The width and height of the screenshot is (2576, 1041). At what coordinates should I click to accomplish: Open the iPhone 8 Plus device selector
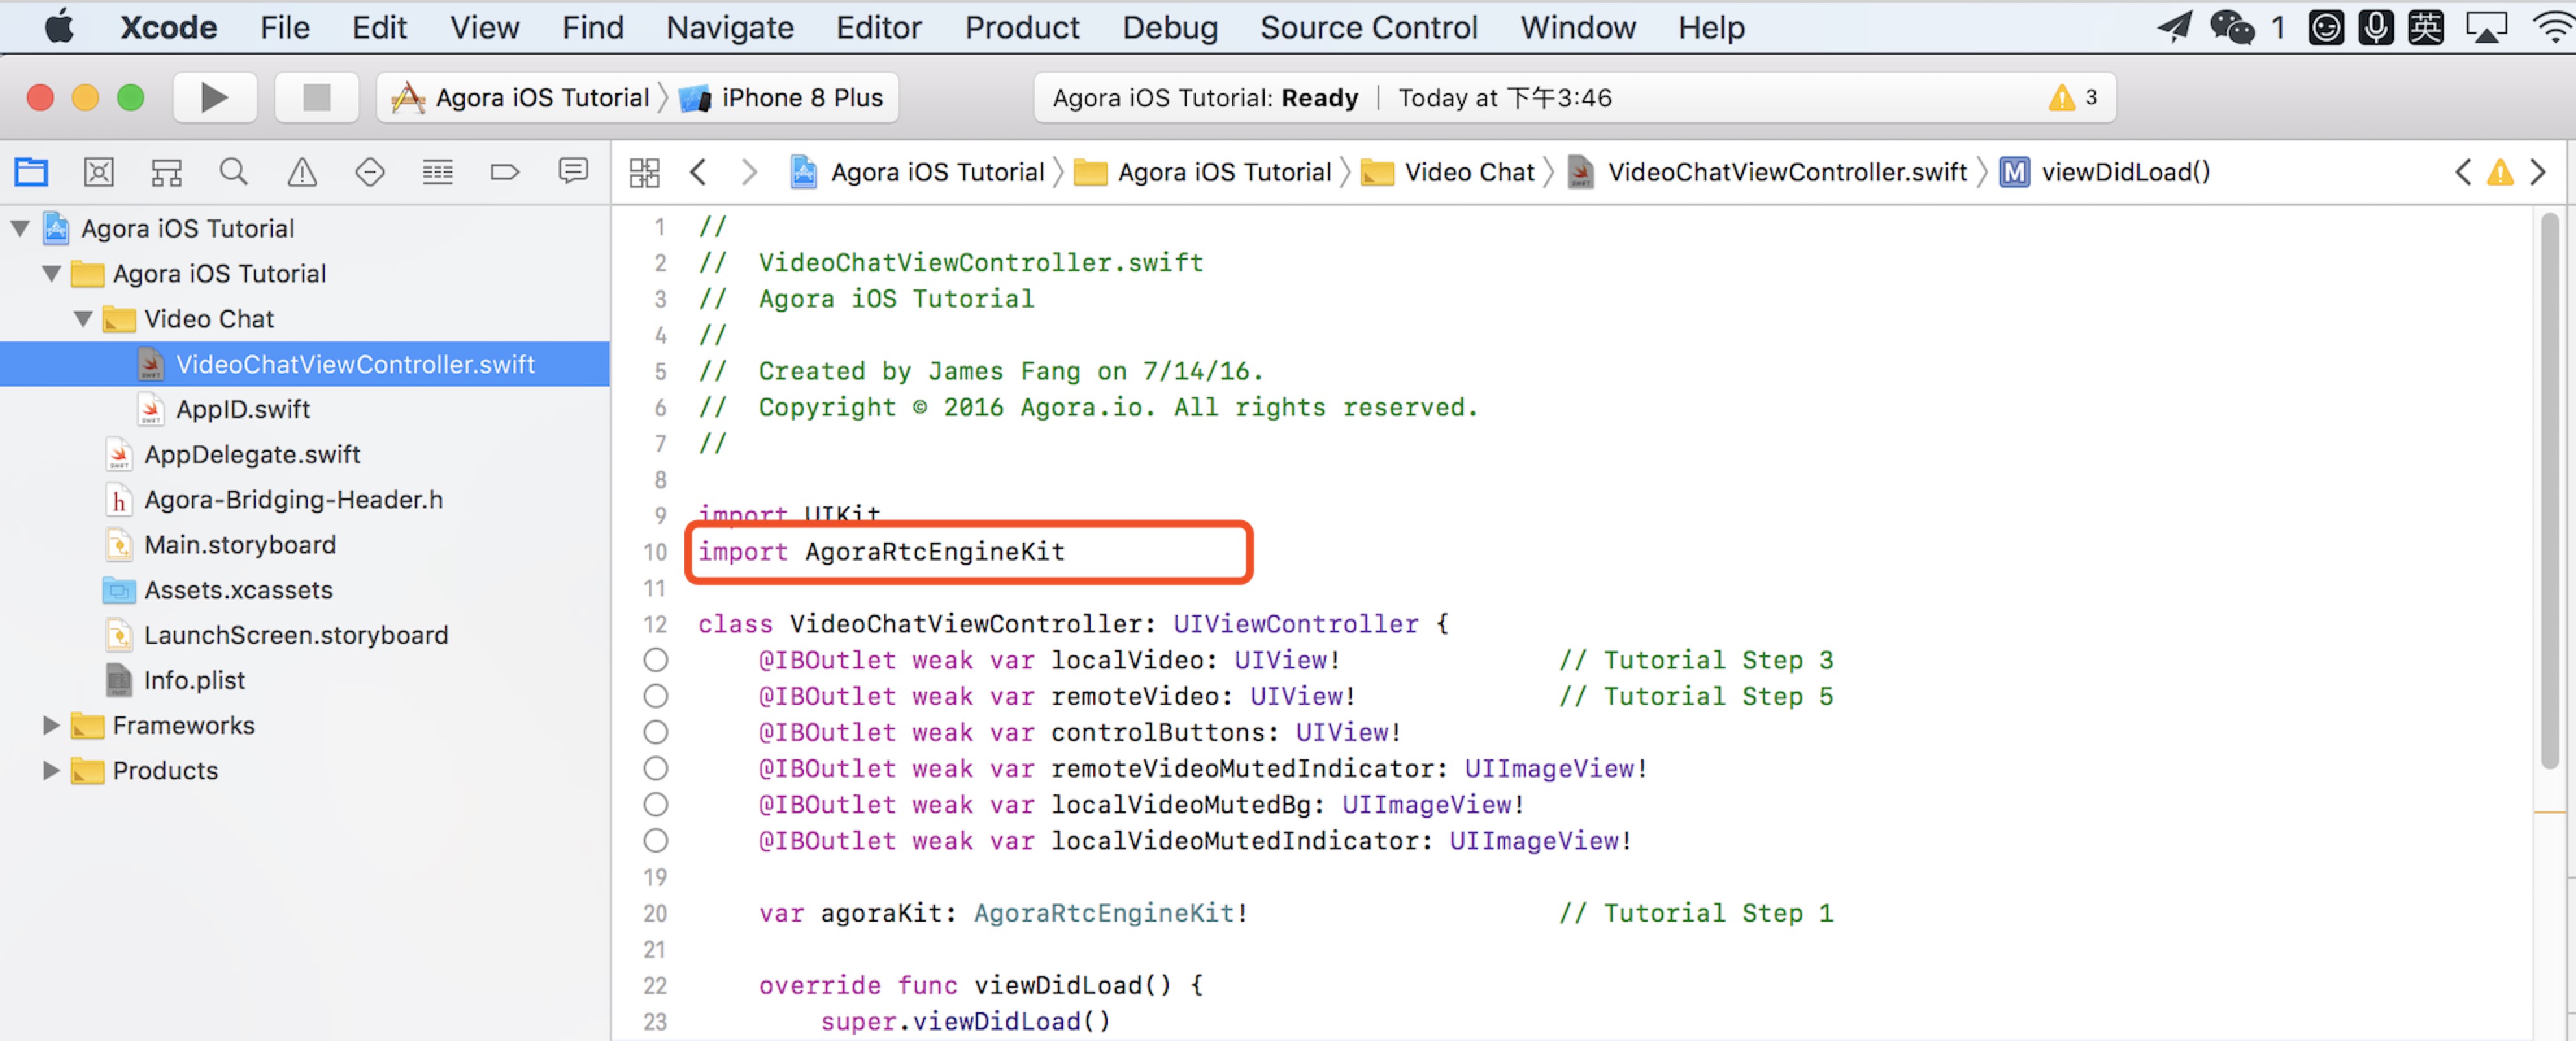click(782, 97)
